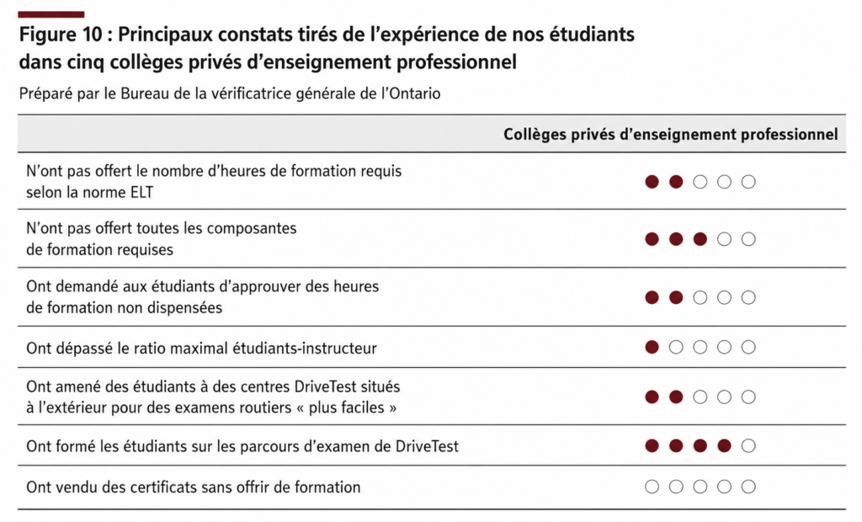Click last empty circle in composantes requises row
Screen dimensions: 862x522
(x=748, y=239)
